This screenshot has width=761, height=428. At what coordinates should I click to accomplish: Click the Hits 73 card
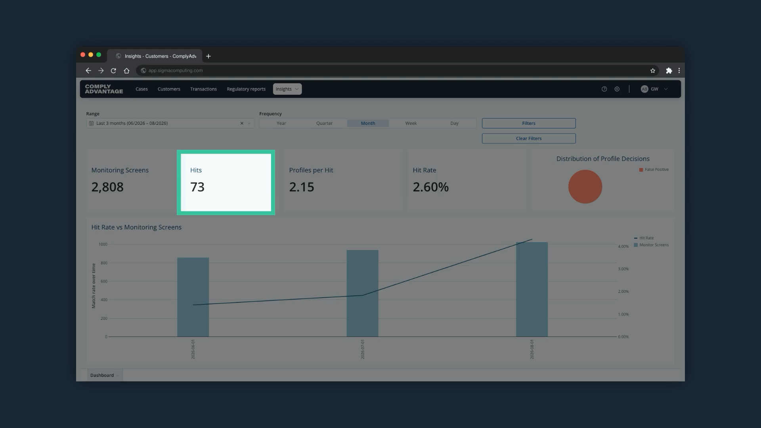tap(226, 183)
